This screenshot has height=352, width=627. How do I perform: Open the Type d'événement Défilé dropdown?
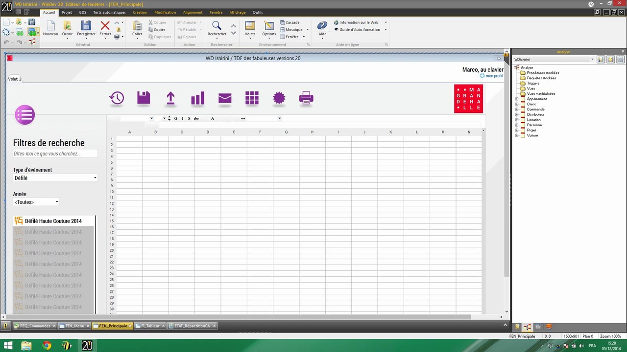click(55, 178)
